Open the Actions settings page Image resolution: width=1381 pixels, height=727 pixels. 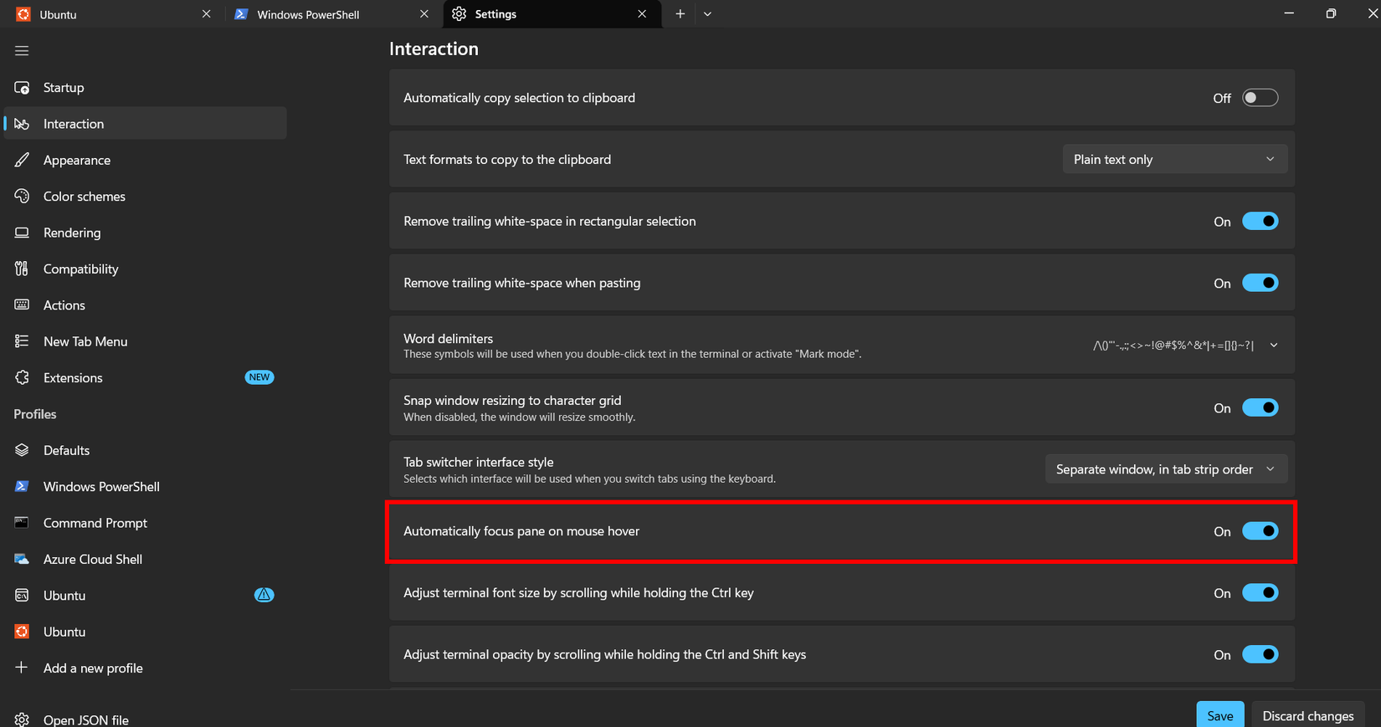[x=145, y=305]
